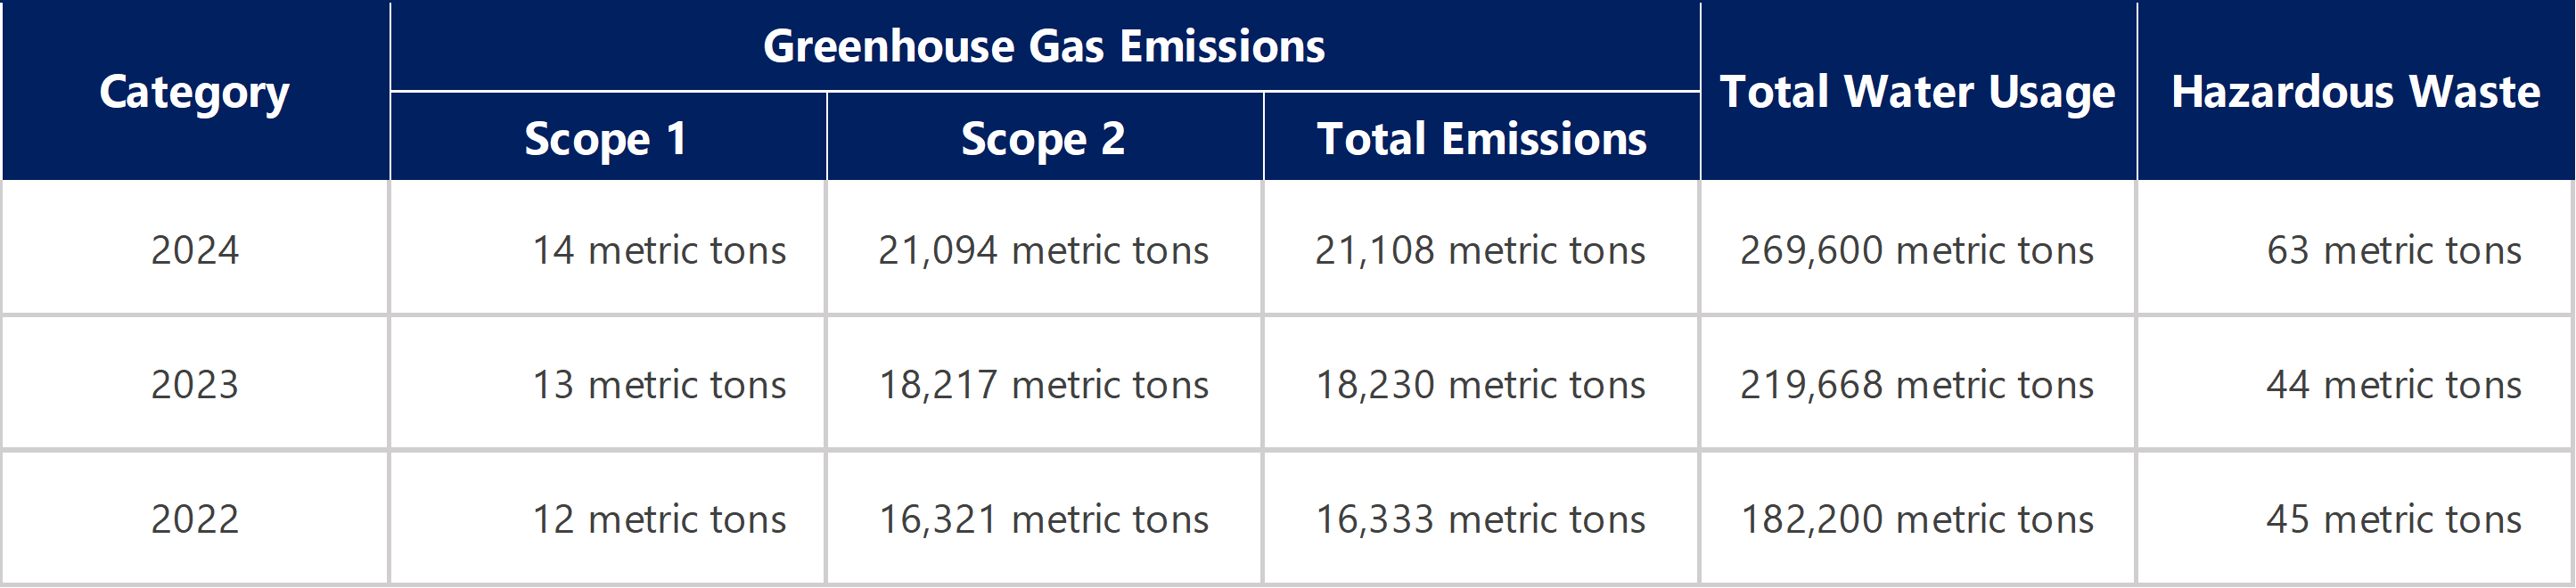Select the Scope 2 subheader

pyautogui.click(x=1043, y=138)
